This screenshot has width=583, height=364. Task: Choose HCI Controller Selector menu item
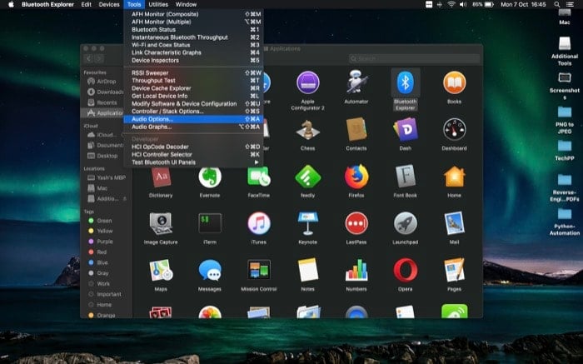[193, 154]
